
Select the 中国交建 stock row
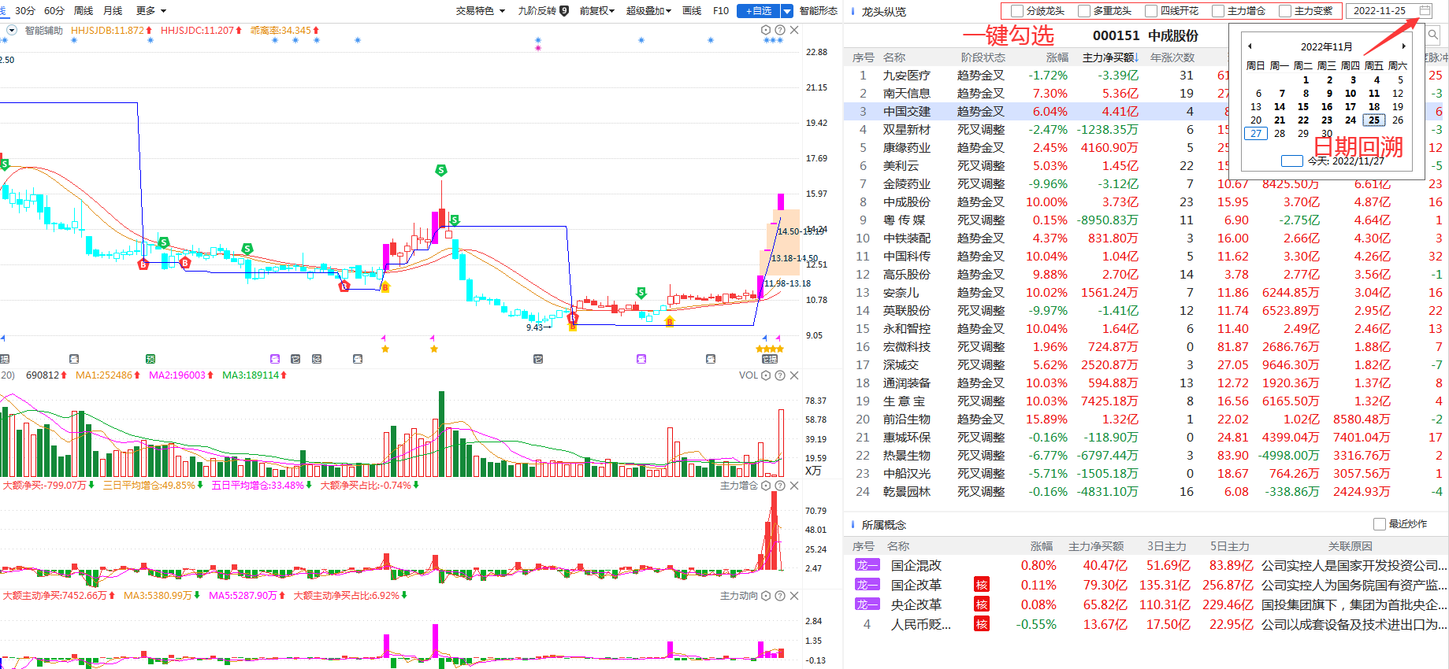1146,112
